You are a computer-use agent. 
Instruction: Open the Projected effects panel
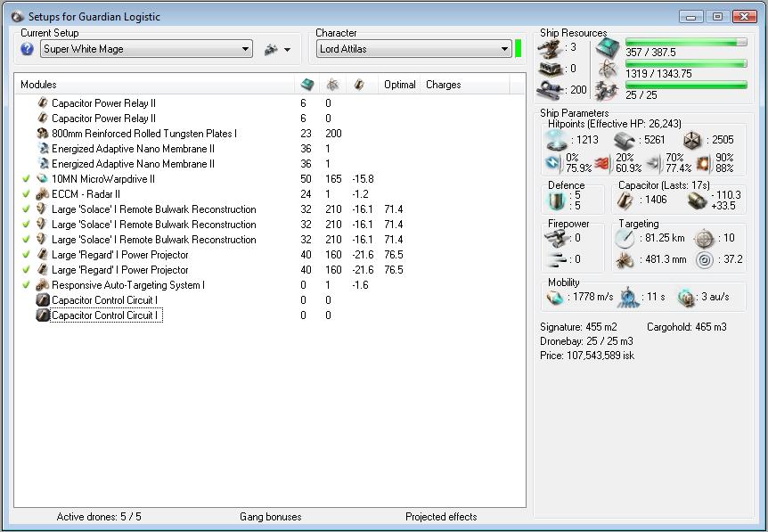[441, 516]
